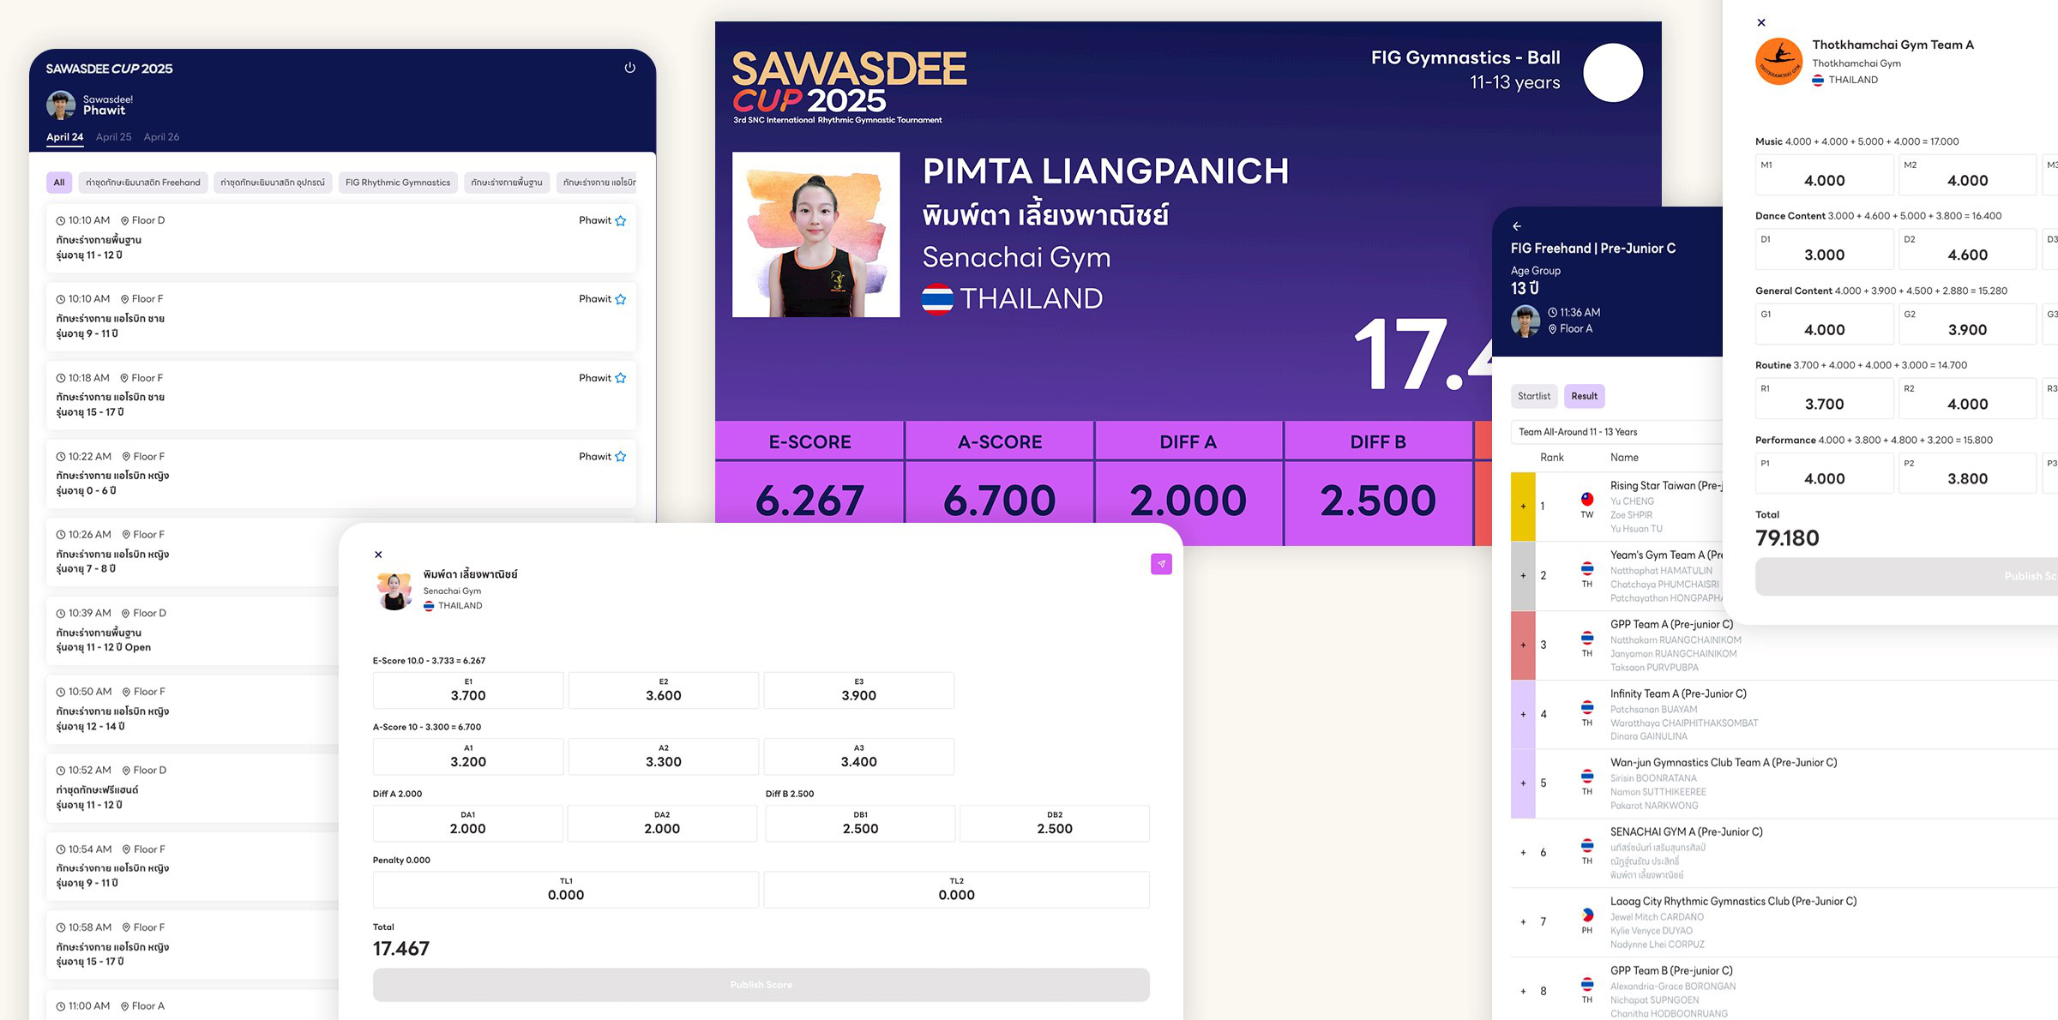Screen dimensions: 2058x1020
Task: Select the Result tab
Action: pos(1584,396)
